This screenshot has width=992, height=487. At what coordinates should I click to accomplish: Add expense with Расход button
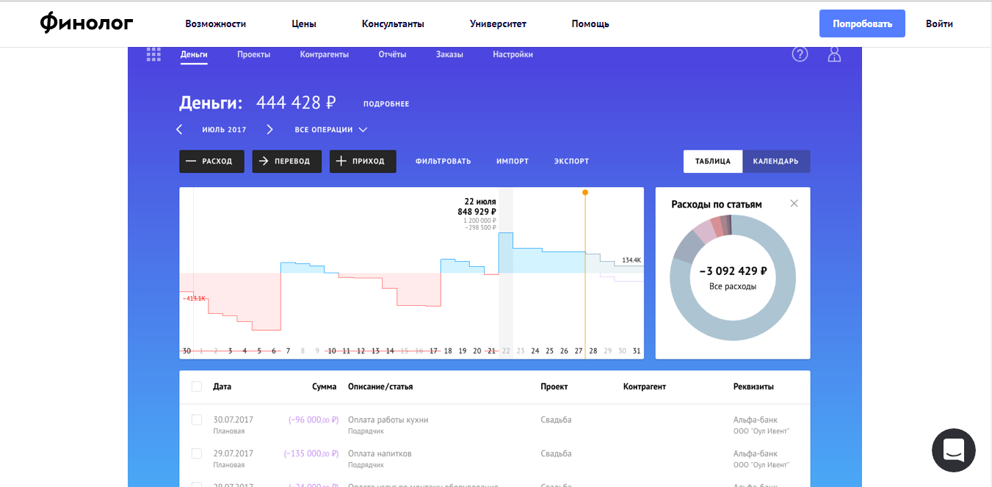(211, 161)
